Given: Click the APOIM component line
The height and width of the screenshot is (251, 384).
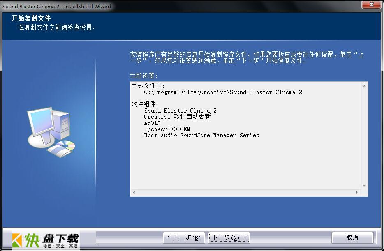Looking at the screenshot, I should [153, 123].
